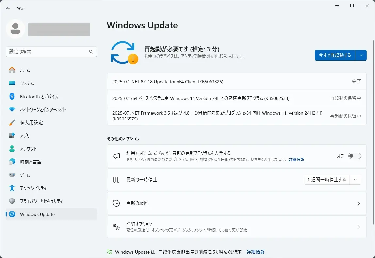The height and width of the screenshot is (258, 375).
Task: Go to 個人用設定 page
Action: pyautogui.click(x=51, y=122)
